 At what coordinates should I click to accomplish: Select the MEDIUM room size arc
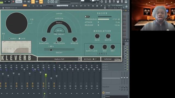(59, 18)
